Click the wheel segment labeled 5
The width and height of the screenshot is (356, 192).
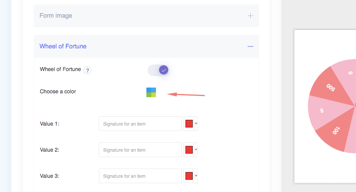pos(324,110)
